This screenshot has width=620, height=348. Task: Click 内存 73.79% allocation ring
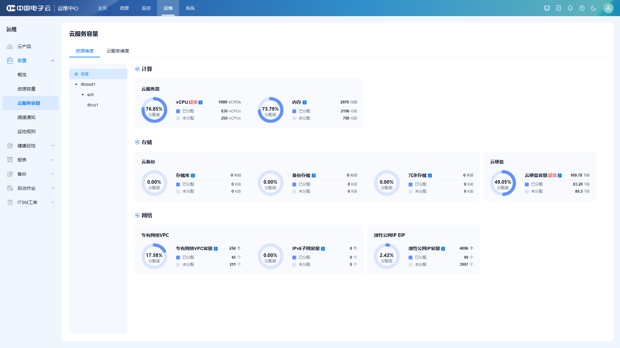[271, 110]
